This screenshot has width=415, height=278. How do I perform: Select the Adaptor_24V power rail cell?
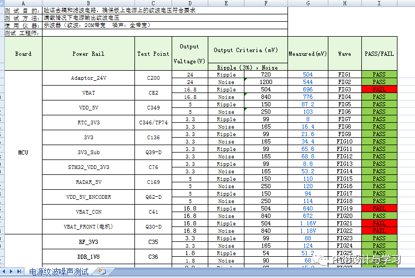click(x=88, y=78)
